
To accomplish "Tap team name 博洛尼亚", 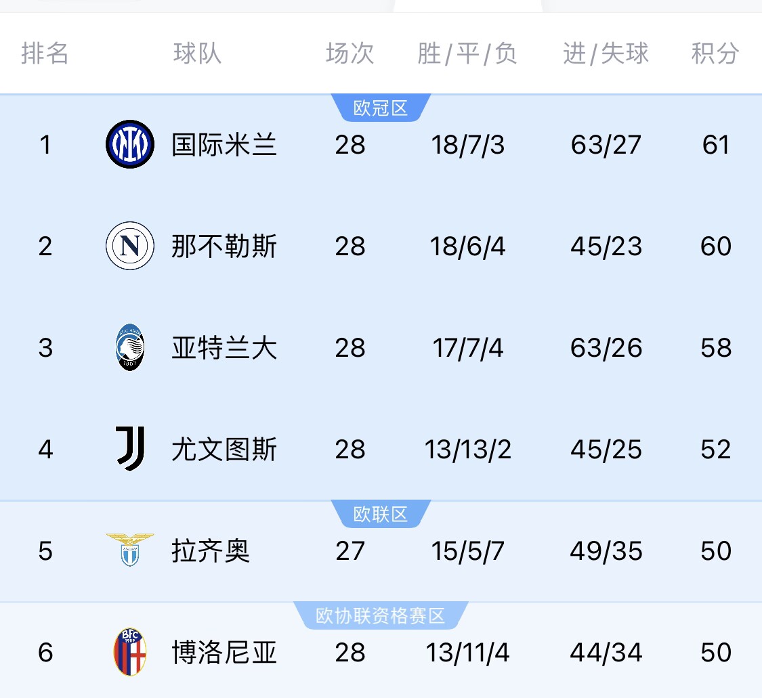I will click(x=224, y=653).
